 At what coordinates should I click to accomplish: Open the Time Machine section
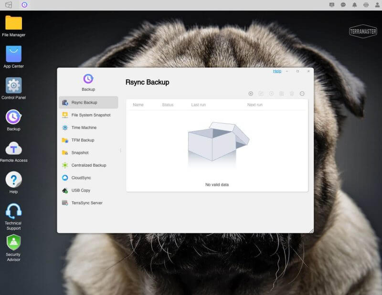pyautogui.click(x=88, y=127)
